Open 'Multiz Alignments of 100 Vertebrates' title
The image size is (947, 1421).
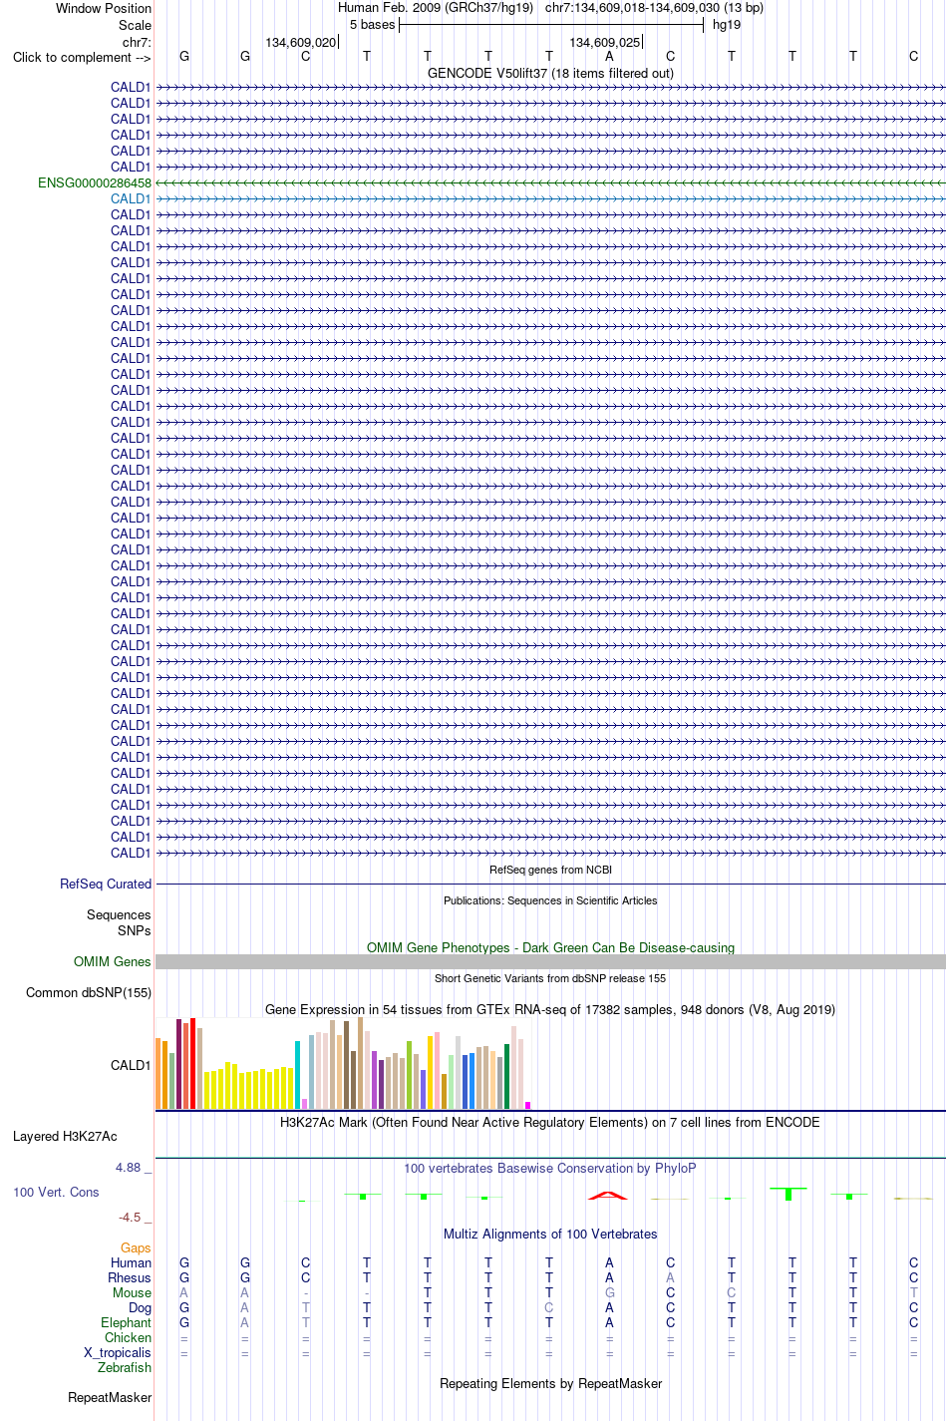click(x=550, y=1234)
